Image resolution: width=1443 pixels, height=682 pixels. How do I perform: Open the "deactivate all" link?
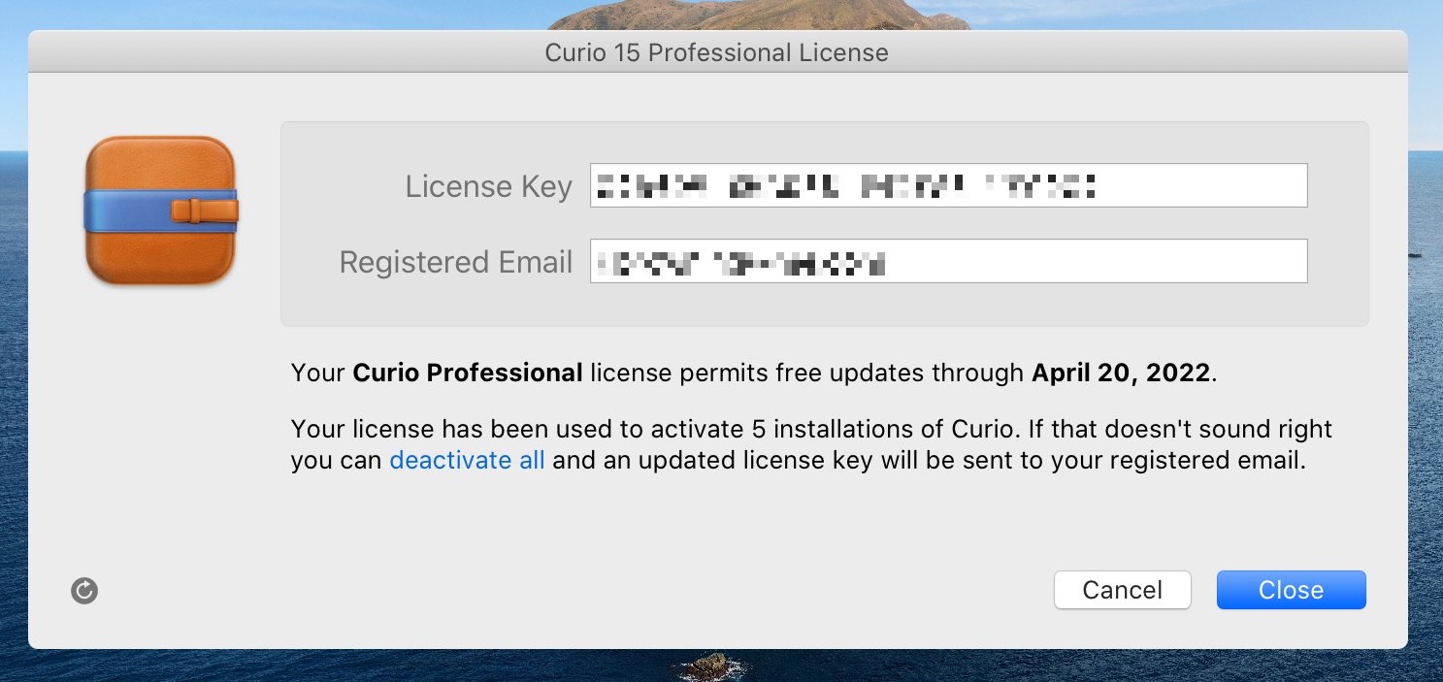point(467,460)
